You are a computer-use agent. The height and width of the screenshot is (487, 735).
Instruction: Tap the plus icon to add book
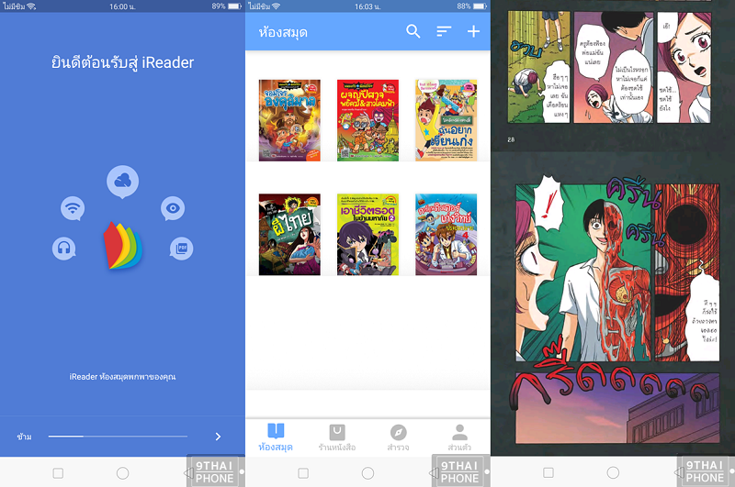click(474, 32)
